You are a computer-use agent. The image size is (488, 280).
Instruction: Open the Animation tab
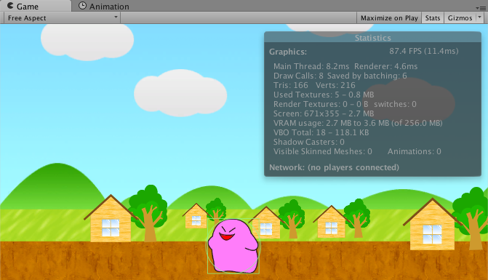tap(104, 6)
